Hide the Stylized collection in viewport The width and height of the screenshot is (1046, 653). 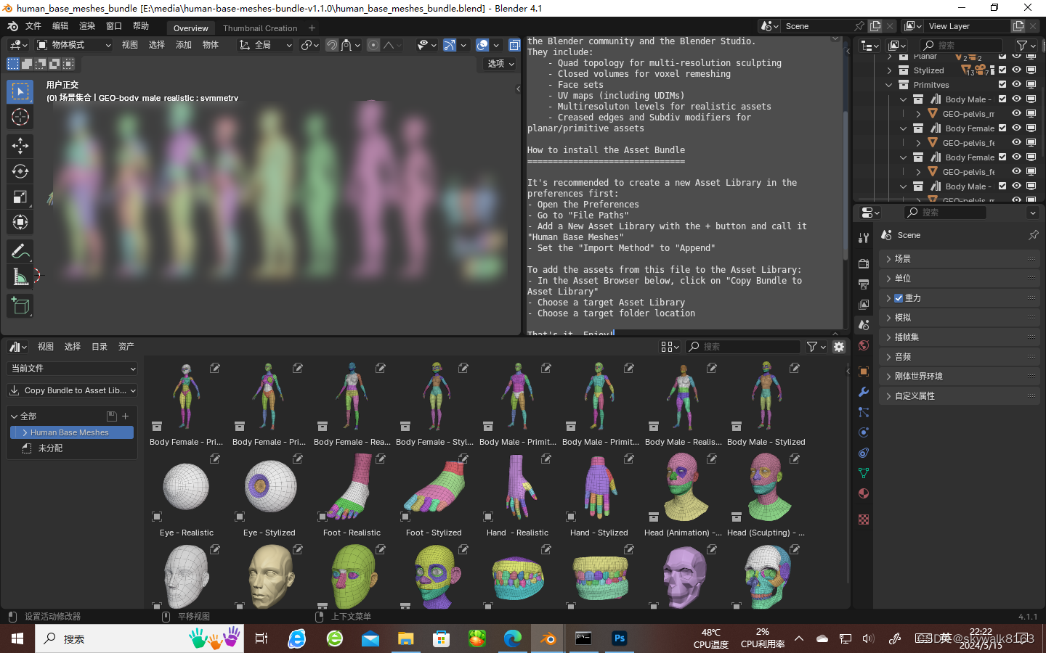(x=1016, y=70)
